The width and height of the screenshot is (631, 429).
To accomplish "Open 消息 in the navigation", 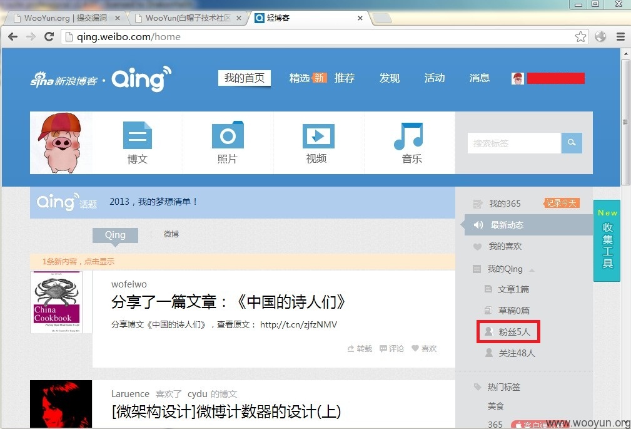I will tap(479, 78).
